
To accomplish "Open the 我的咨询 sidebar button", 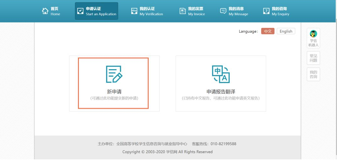I will (x=313, y=74).
